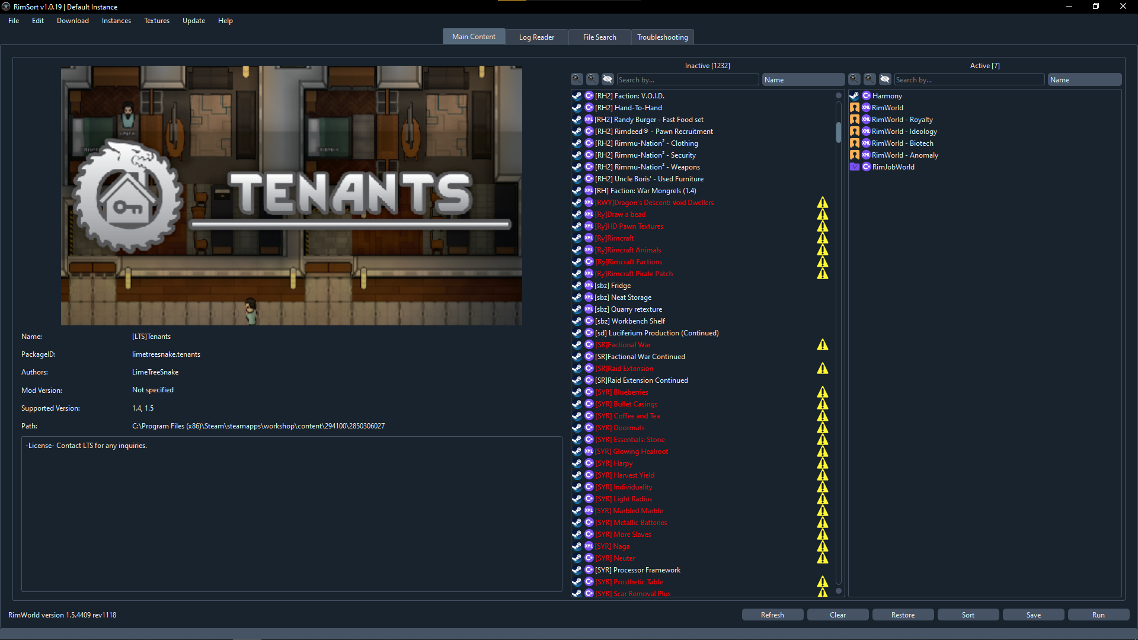Click the C# icon beside Harmony
The height and width of the screenshot is (640, 1138).
pyautogui.click(x=867, y=95)
